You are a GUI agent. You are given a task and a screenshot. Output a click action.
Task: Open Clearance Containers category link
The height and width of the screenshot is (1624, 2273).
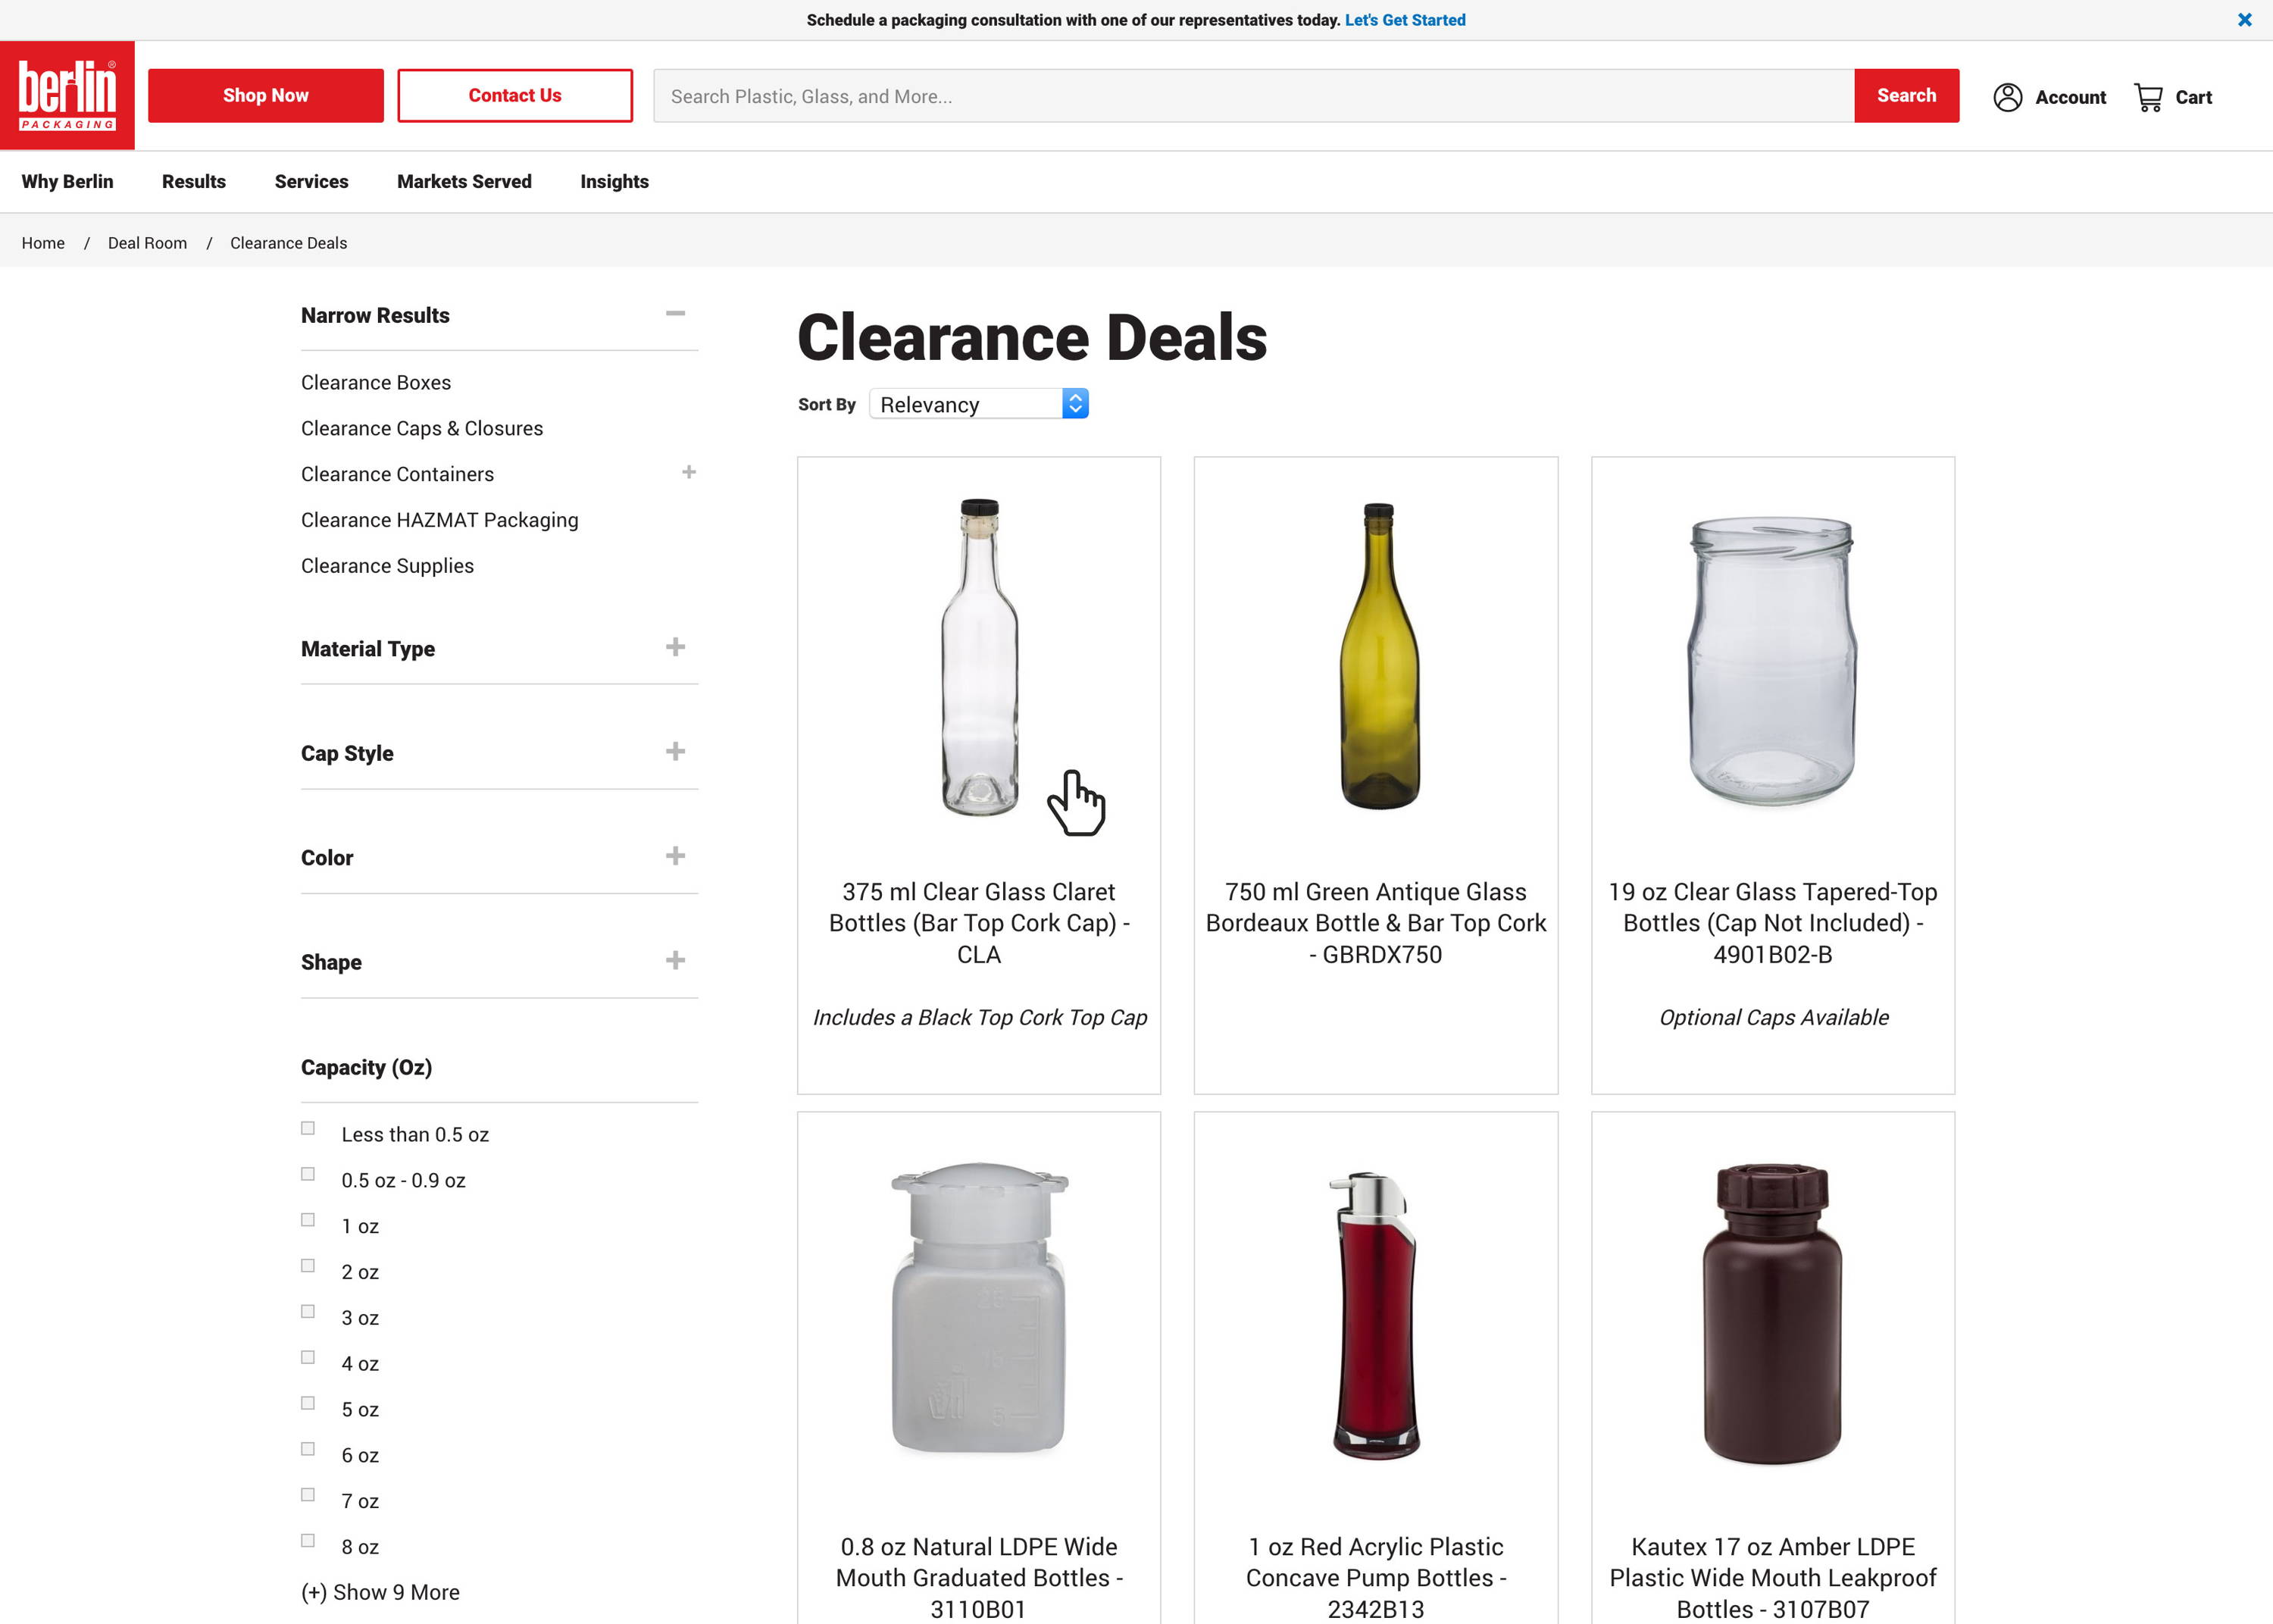(x=398, y=474)
